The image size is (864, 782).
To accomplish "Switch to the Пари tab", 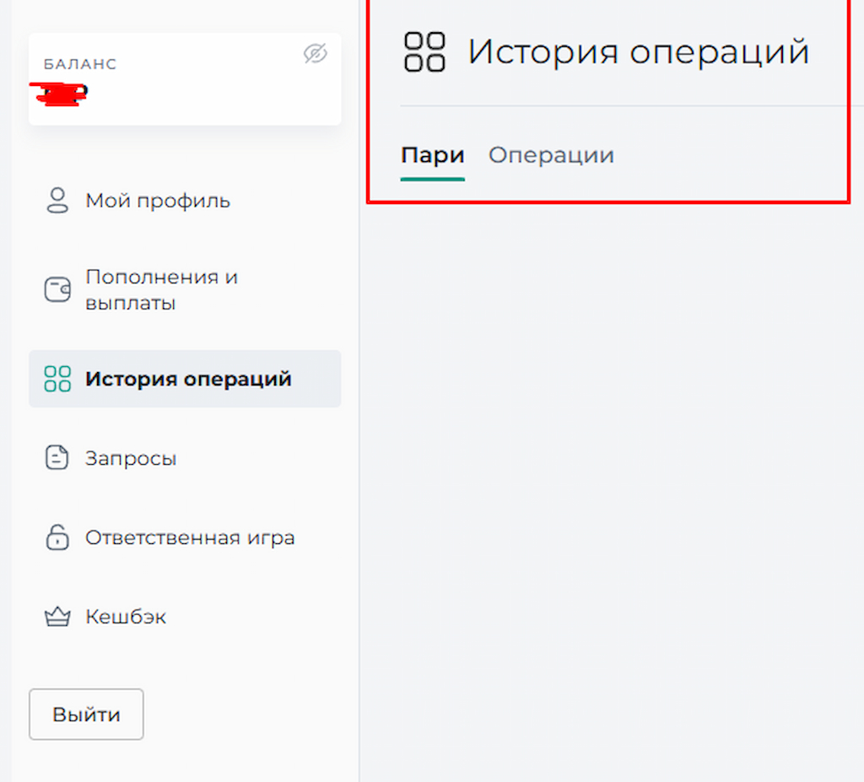I will pyautogui.click(x=433, y=155).
